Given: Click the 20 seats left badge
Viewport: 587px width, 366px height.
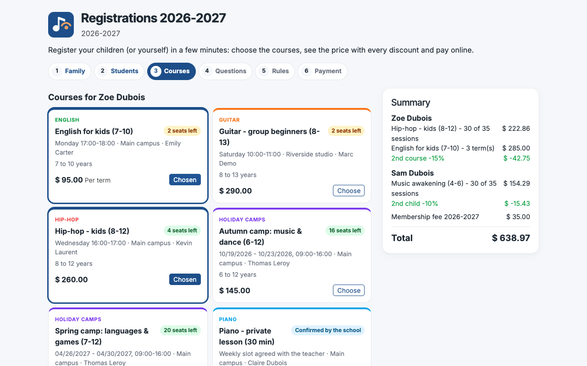Looking at the screenshot, I should [x=180, y=330].
